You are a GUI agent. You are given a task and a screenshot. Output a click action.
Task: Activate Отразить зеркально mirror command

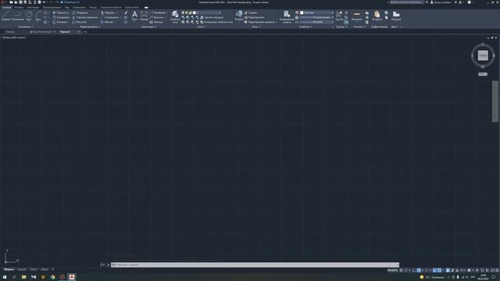(x=85, y=17)
